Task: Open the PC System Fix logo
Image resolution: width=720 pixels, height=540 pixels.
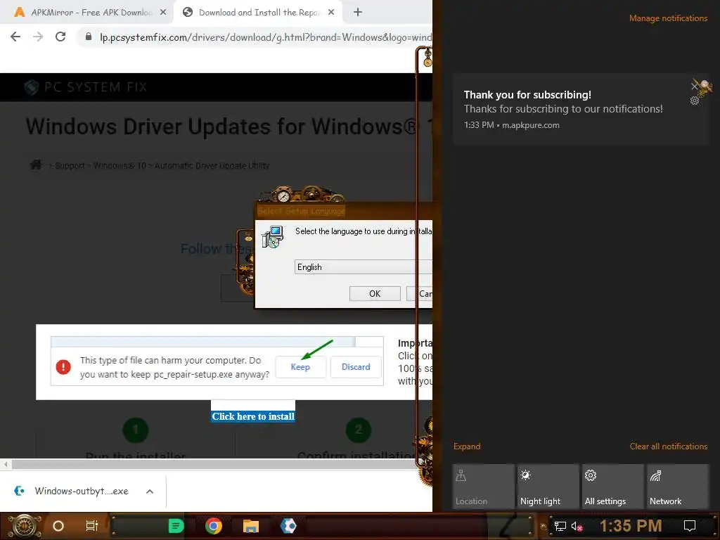Action: (85, 86)
